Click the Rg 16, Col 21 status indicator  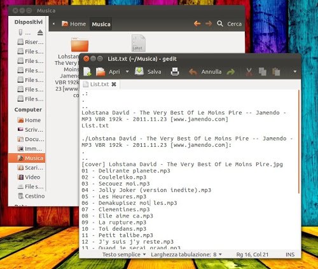click(x=252, y=254)
